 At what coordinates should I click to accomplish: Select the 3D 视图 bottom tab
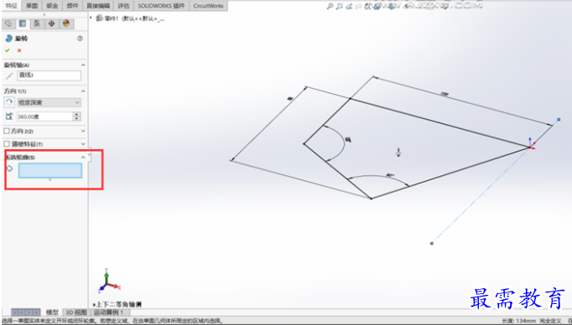pyautogui.click(x=75, y=312)
